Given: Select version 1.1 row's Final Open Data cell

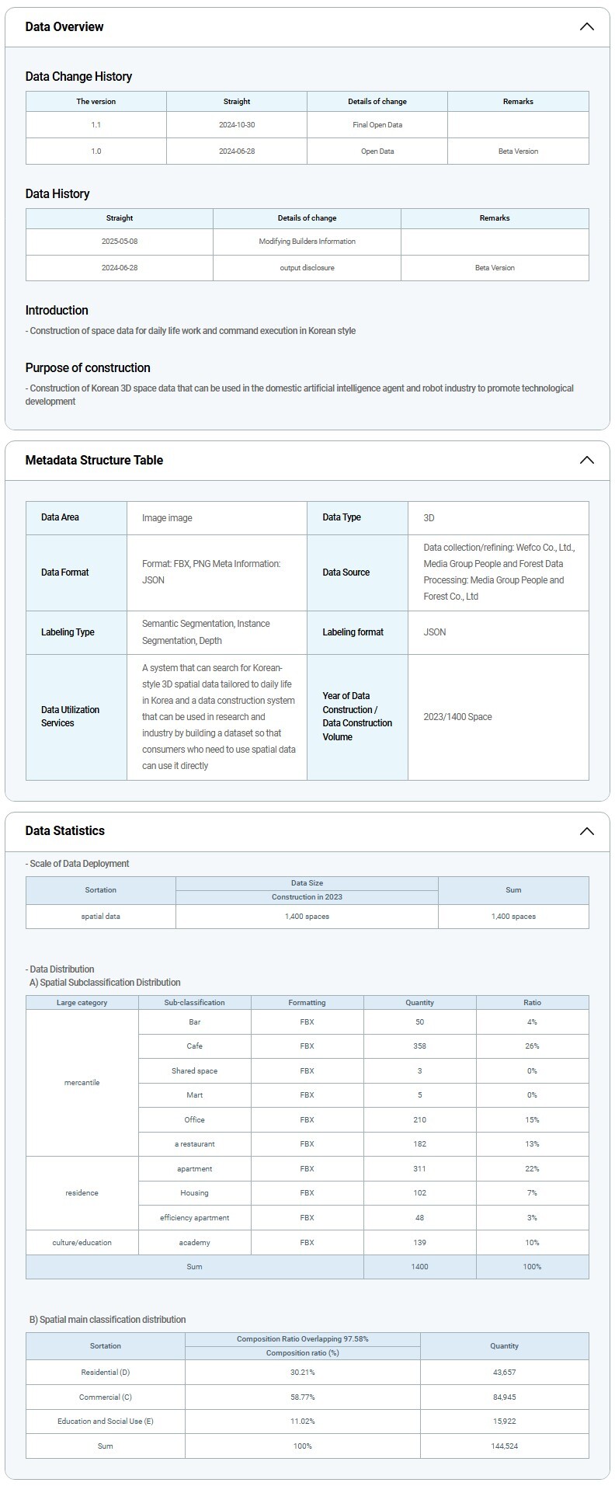Looking at the screenshot, I should tap(377, 125).
